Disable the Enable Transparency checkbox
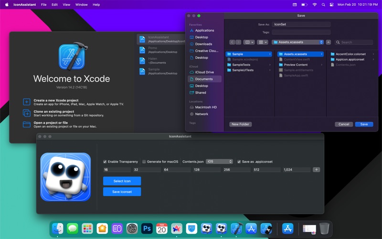382x239 pixels. pos(105,162)
